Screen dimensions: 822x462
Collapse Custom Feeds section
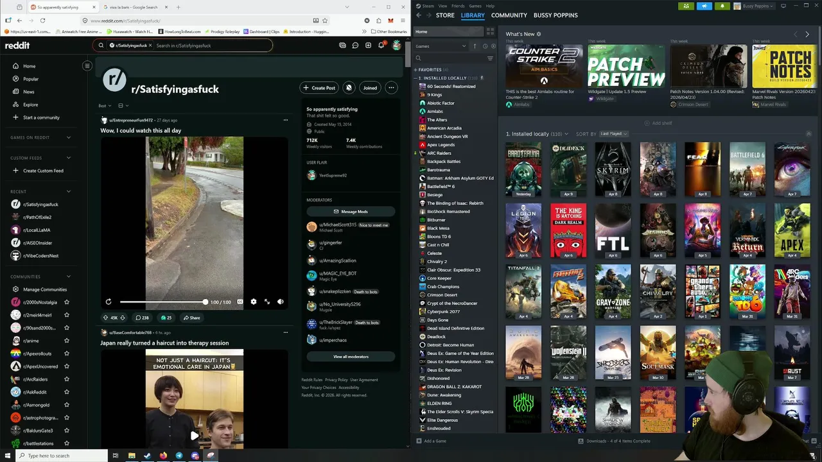[x=69, y=158]
